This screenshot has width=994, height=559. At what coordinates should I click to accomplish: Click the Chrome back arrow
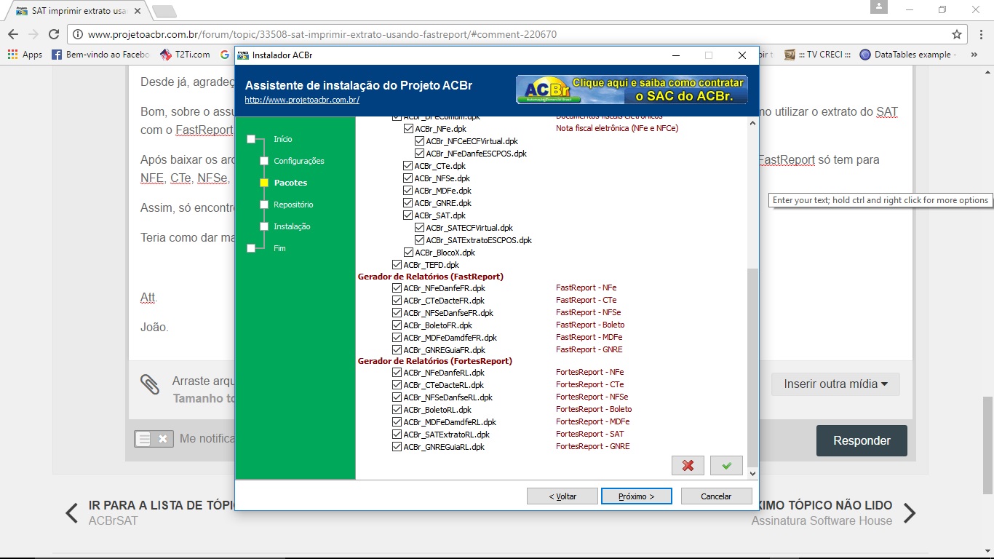pos(13,34)
